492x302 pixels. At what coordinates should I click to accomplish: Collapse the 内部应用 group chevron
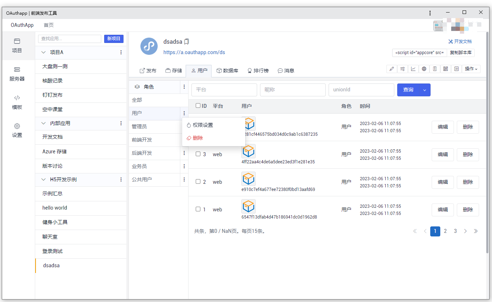click(44, 123)
